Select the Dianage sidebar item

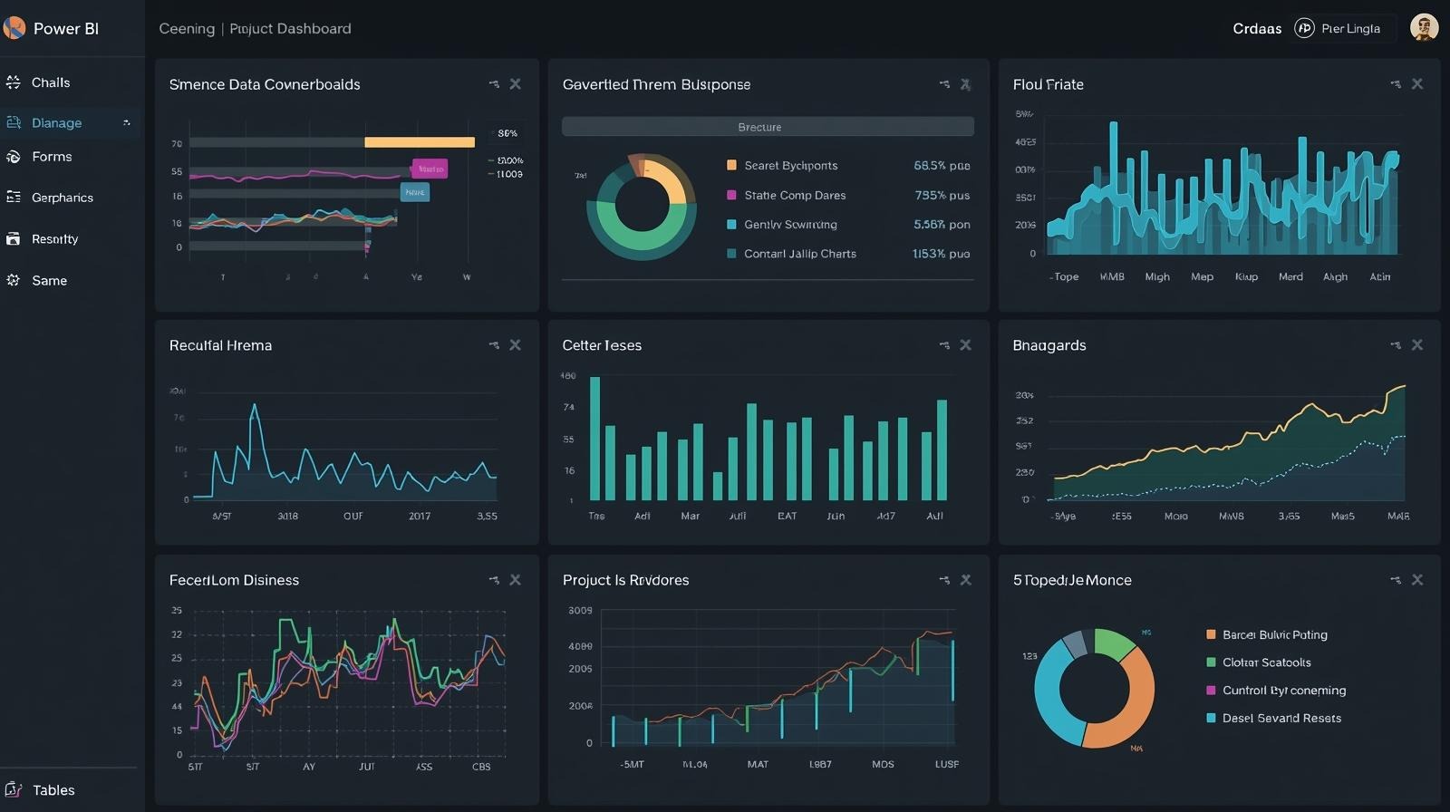click(56, 122)
